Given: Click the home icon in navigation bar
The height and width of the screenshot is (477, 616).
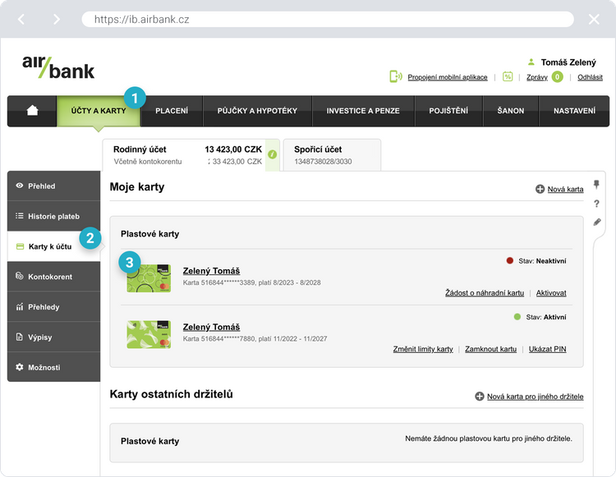Looking at the screenshot, I should [x=32, y=111].
